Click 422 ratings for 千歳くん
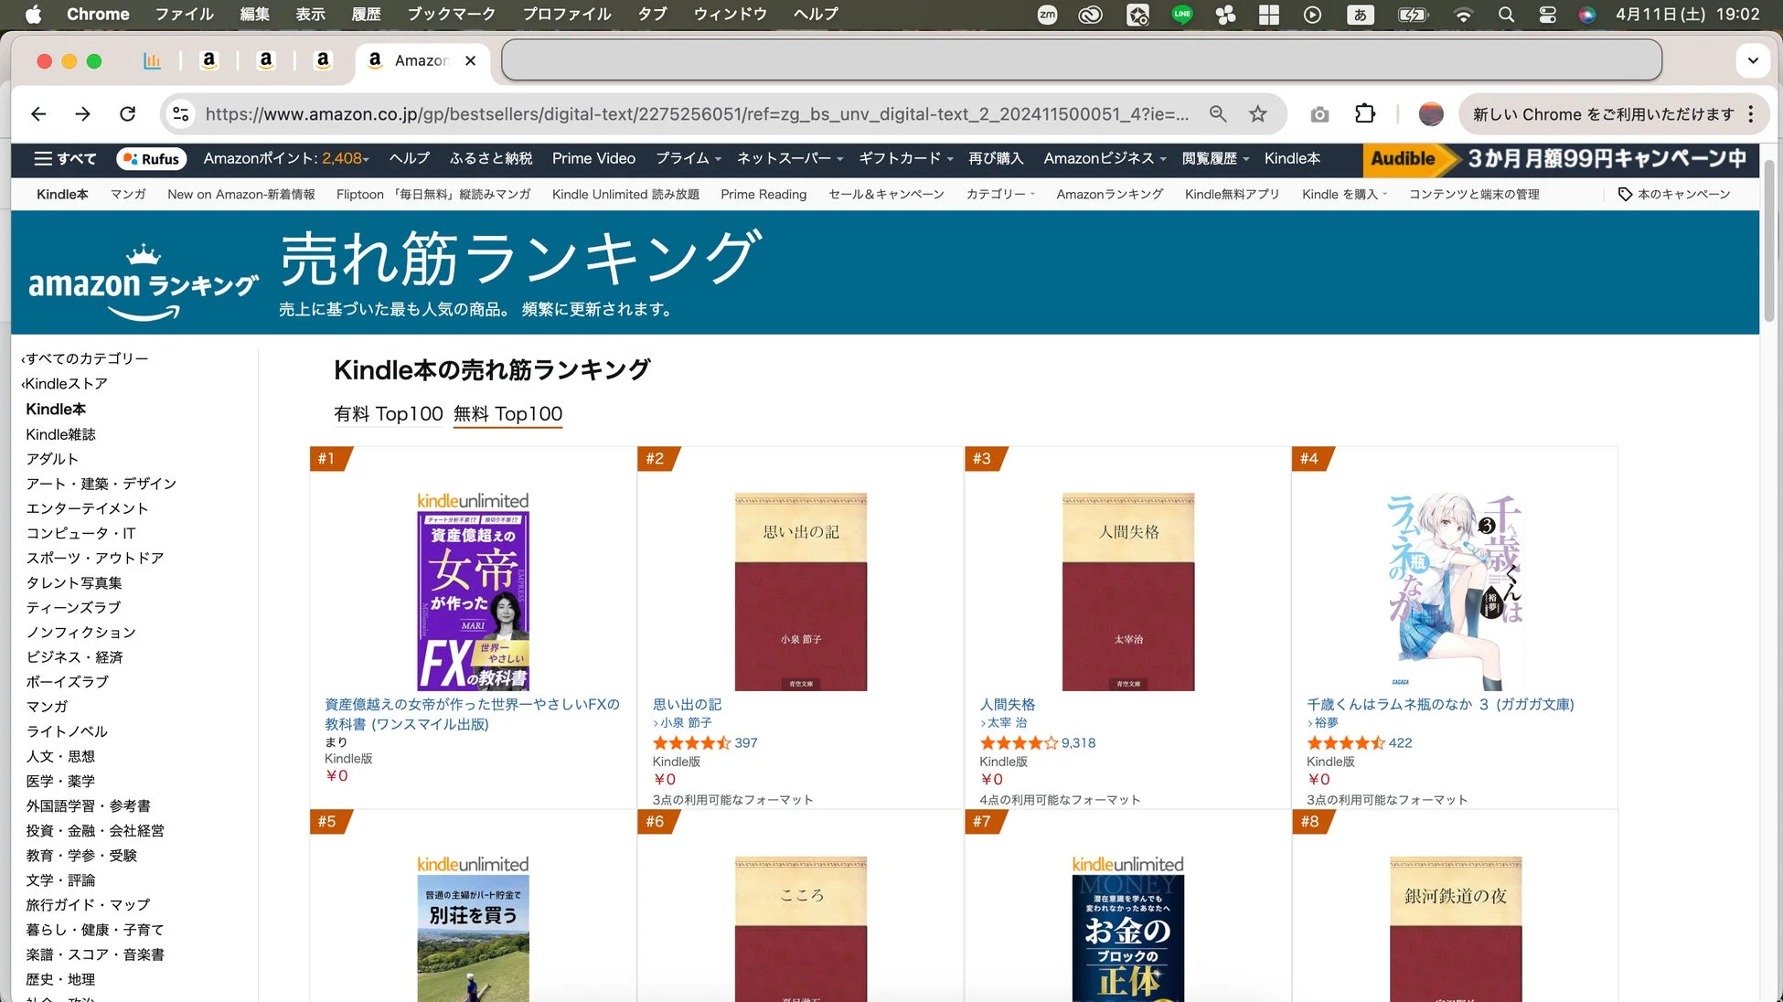Image resolution: width=1783 pixels, height=1002 pixels. 1400,743
